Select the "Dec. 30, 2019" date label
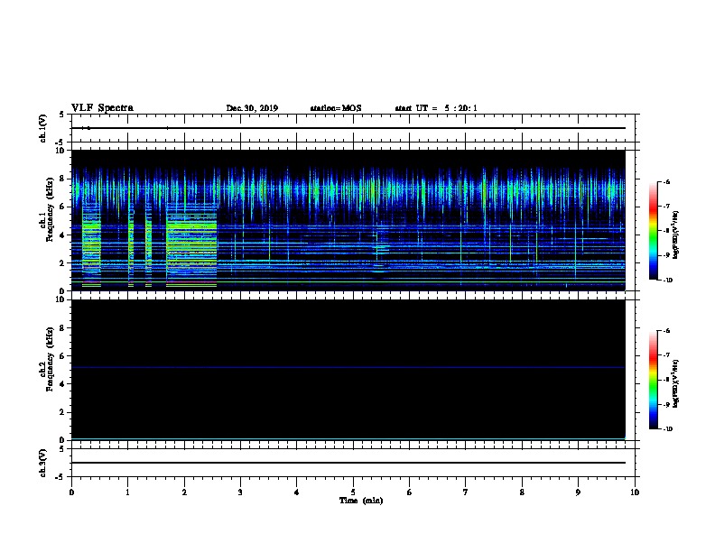Screen dimensions: 715x552 click(x=252, y=108)
